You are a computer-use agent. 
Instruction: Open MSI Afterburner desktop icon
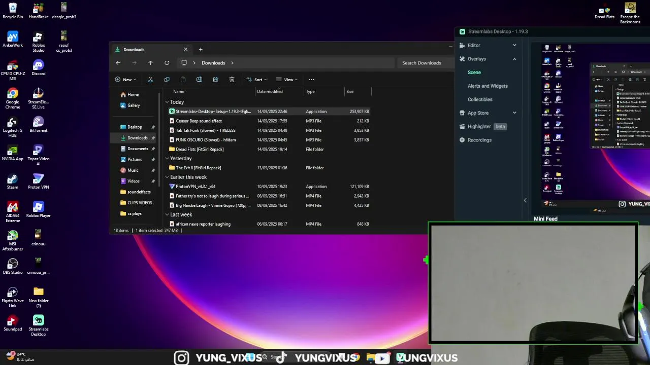[x=13, y=241]
